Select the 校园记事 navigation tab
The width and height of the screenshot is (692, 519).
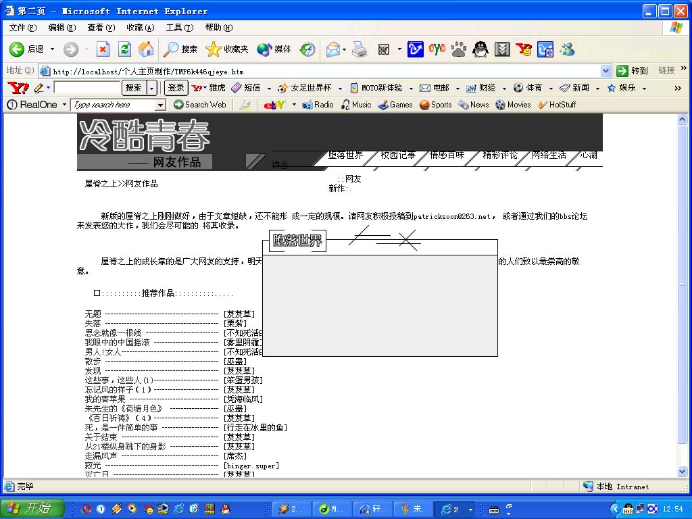click(x=398, y=155)
